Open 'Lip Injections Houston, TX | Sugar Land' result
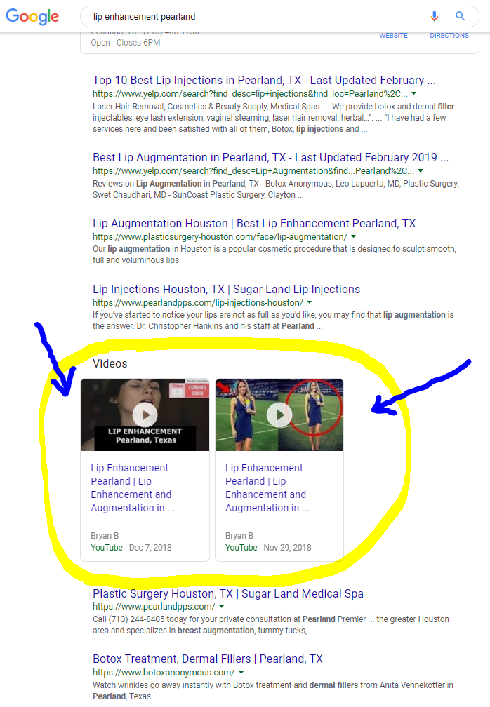490x707 pixels. pos(226,289)
